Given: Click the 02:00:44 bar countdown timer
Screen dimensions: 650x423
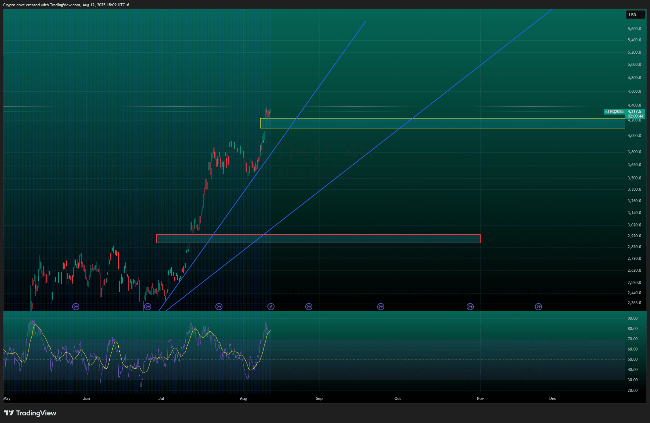Looking at the screenshot, I should (635, 116).
